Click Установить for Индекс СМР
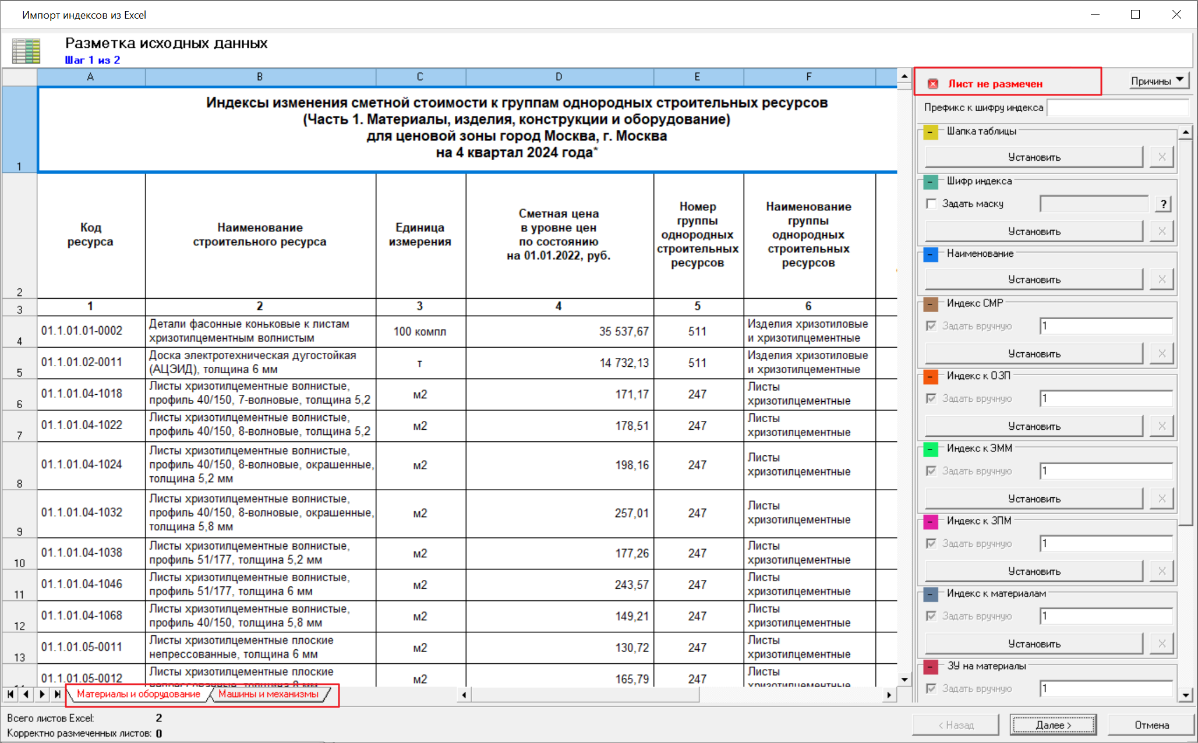 point(1034,353)
